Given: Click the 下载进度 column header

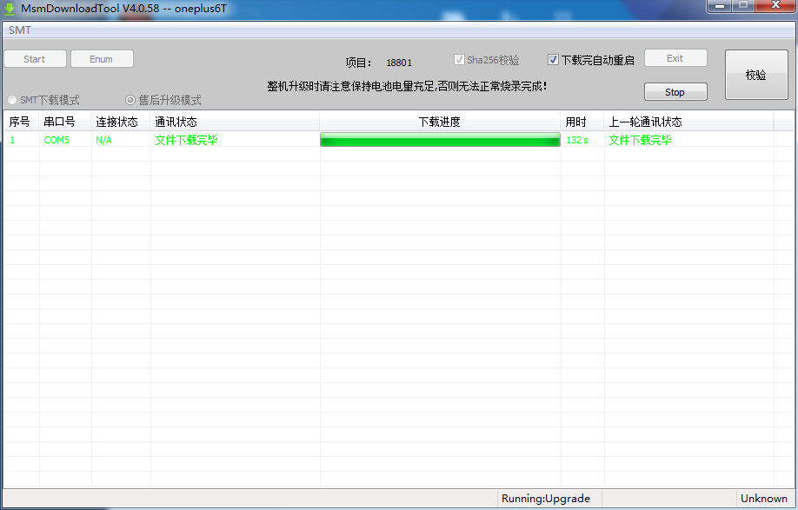Looking at the screenshot, I should coord(440,122).
